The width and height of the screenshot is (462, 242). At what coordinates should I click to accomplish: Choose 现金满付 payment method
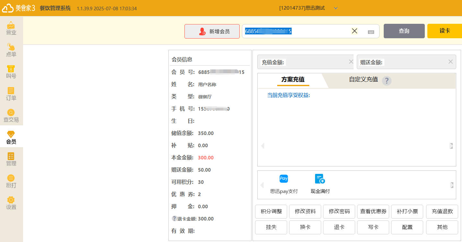point(320,184)
